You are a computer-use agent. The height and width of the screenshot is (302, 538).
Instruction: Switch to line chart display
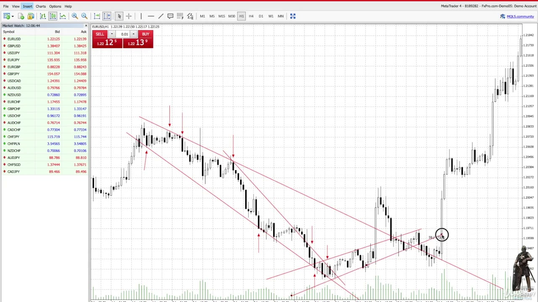pyautogui.click(x=63, y=16)
